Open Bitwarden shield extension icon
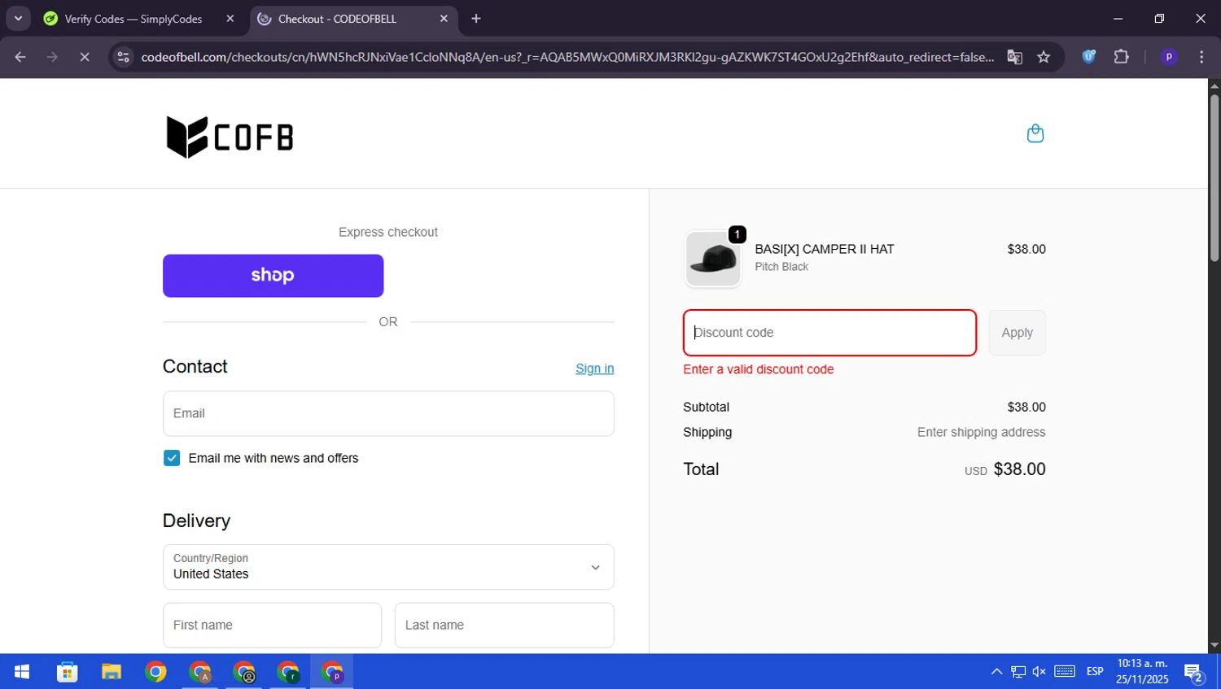This screenshot has height=689, width=1221. tap(1088, 57)
